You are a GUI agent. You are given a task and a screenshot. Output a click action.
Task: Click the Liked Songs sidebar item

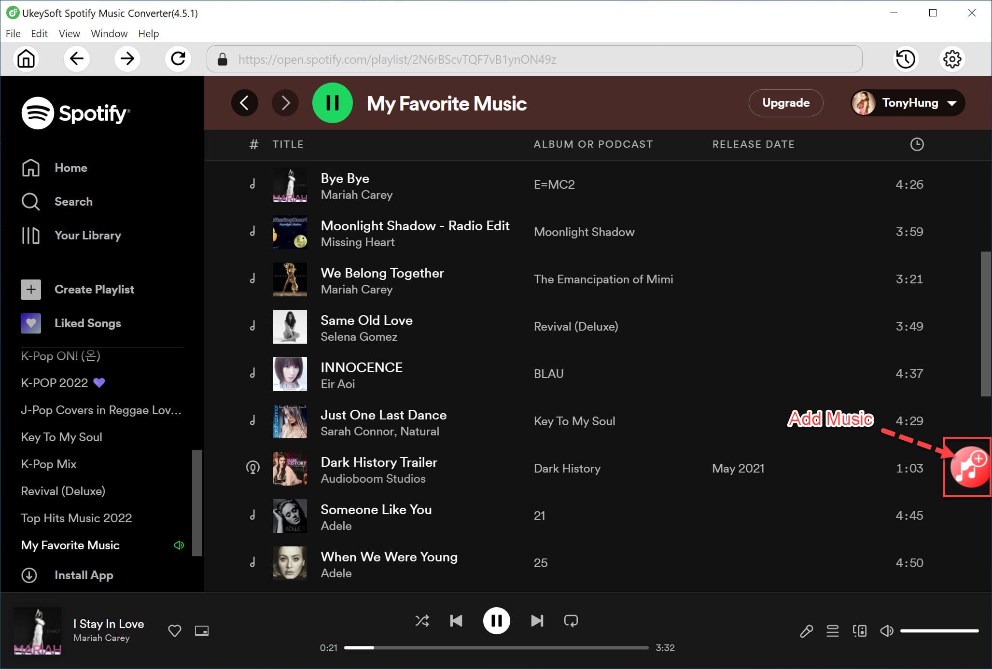[88, 323]
